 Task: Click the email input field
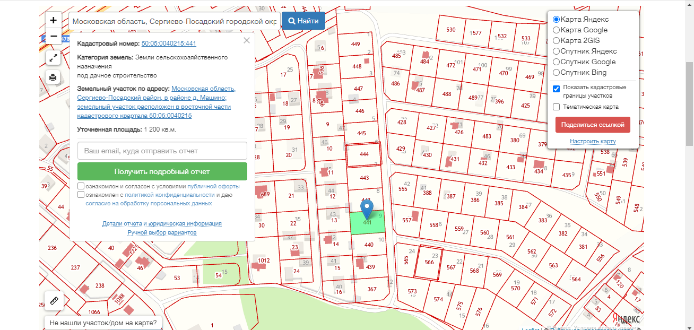click(x=162, y=151)
